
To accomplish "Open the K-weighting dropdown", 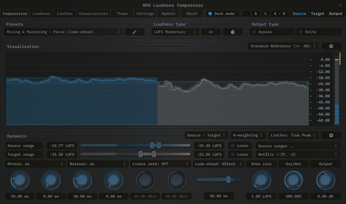I will pyautogui.click(x=248, y=135).
